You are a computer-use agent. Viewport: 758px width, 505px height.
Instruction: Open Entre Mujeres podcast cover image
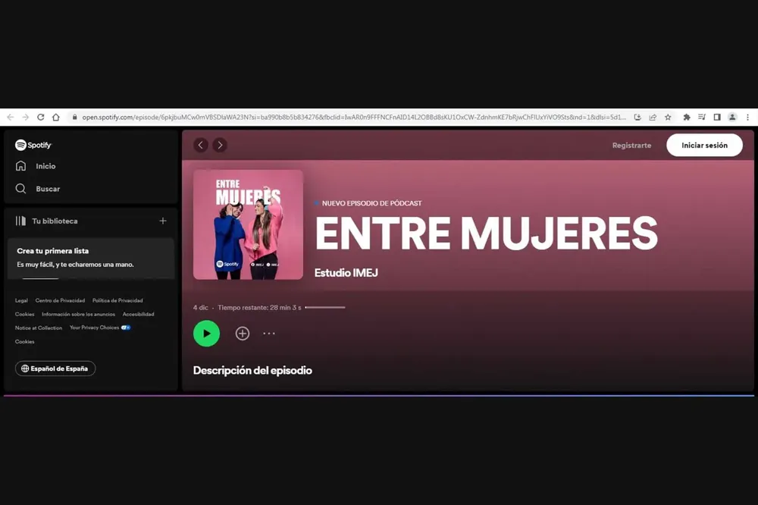pyautogui.click(x=248, y=224)
